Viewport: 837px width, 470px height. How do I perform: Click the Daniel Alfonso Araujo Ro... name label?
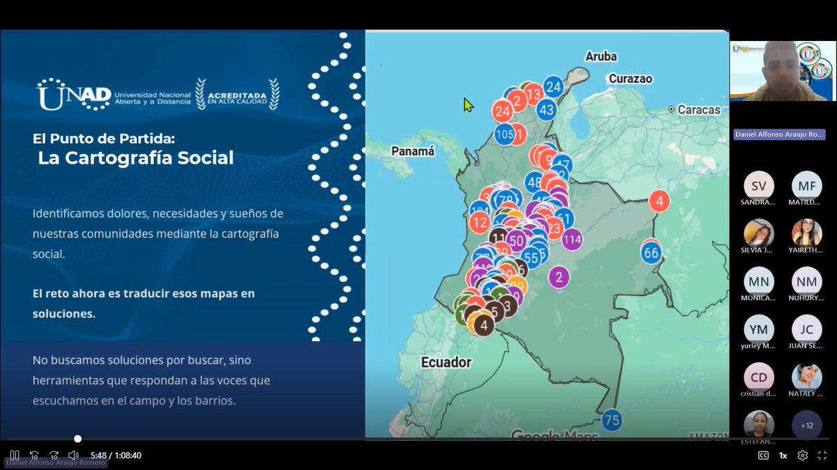pyautogui.click(x=779, y=134)
